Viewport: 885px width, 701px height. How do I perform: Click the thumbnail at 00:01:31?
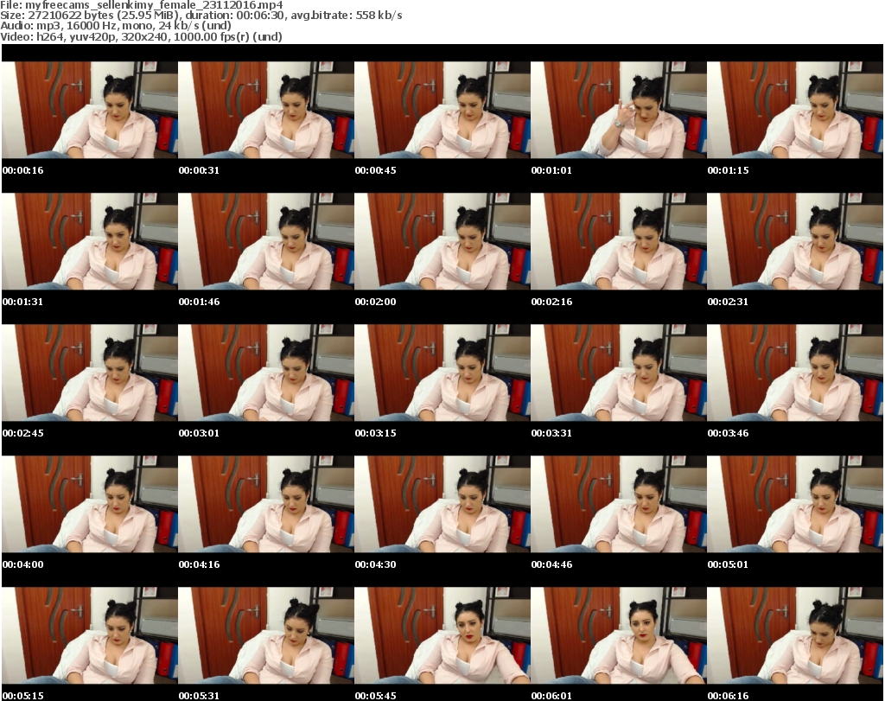pyautogui.click(x=90, y=241)
